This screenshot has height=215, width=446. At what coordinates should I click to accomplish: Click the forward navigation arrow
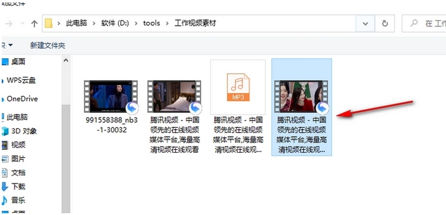(x=9, y=24)
